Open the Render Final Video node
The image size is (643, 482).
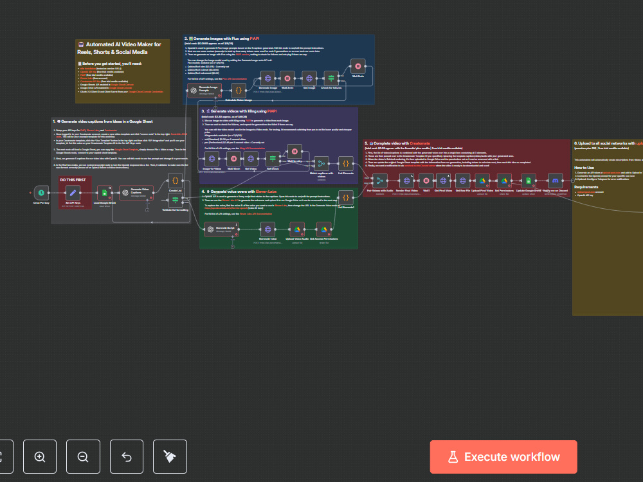[x=406, y=181]
